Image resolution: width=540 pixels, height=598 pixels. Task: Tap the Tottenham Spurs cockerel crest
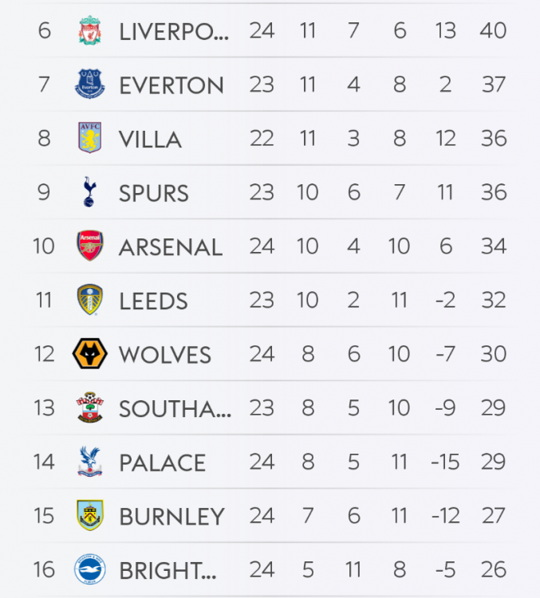tap(90, 192)
